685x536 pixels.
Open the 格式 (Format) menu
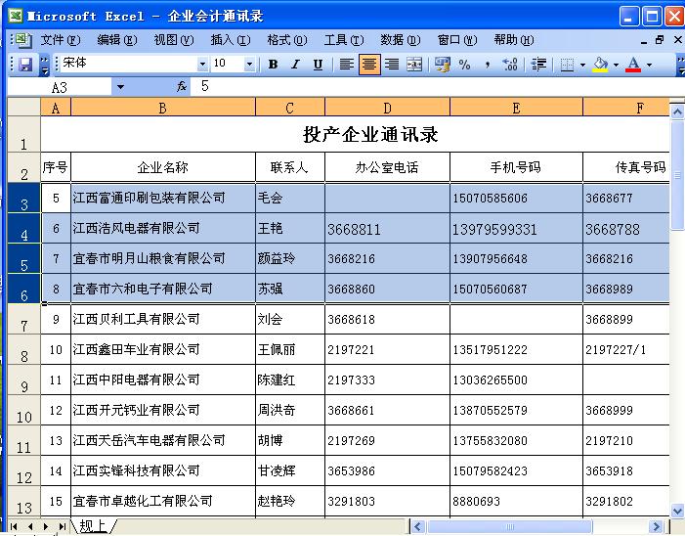(x=286, y=40)
